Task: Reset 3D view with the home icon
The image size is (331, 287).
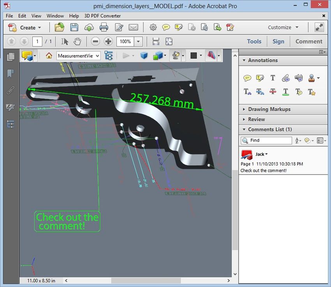Action: 49,56
